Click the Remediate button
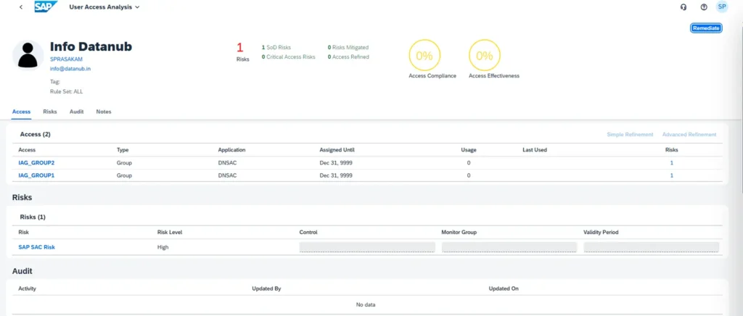Screen dimensions: 743x316 click(x=706, y=28)
